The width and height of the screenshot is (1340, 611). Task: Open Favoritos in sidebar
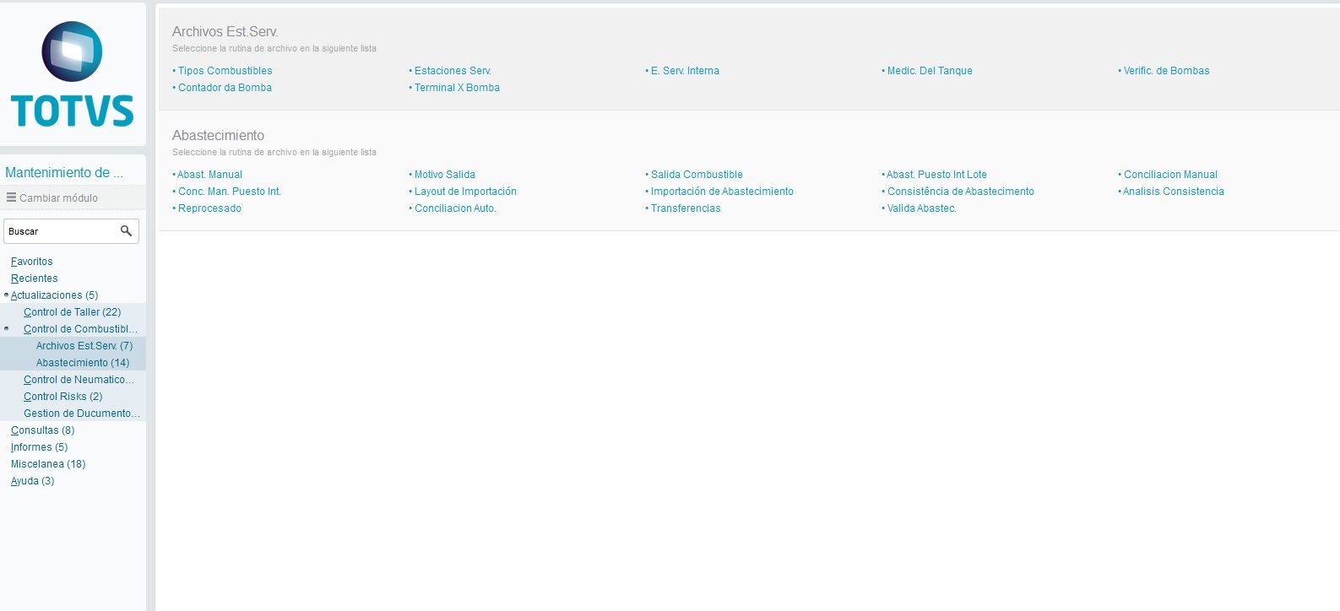point(31,262)
